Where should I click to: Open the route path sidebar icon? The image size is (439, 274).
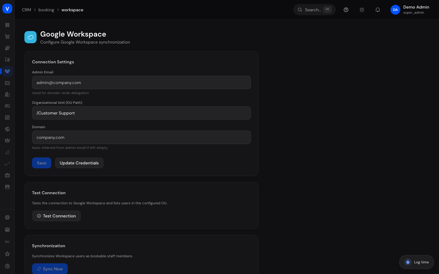click(x=7, y=164)
